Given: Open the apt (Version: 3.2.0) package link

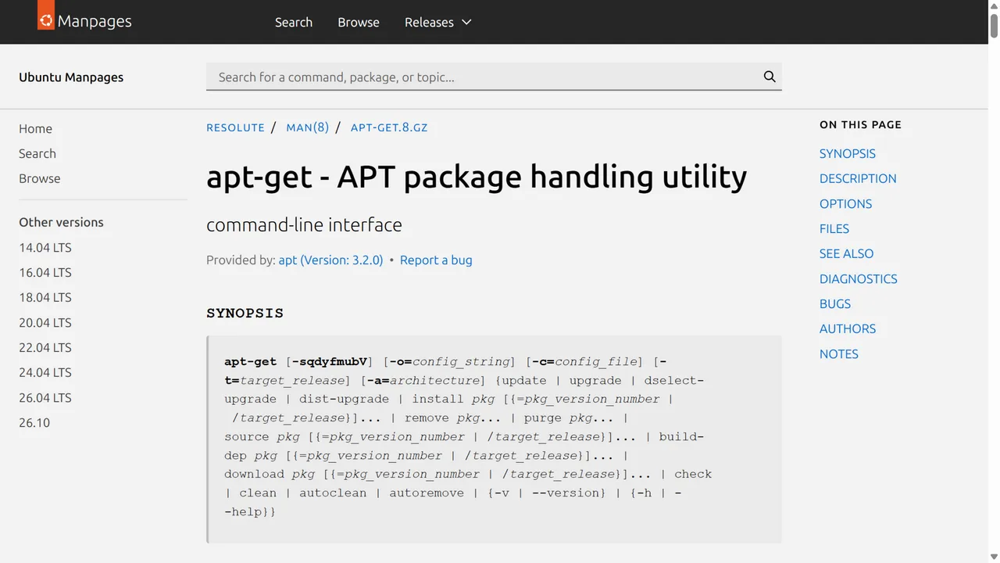Looking at the screenshot, I should pos(330,260).
